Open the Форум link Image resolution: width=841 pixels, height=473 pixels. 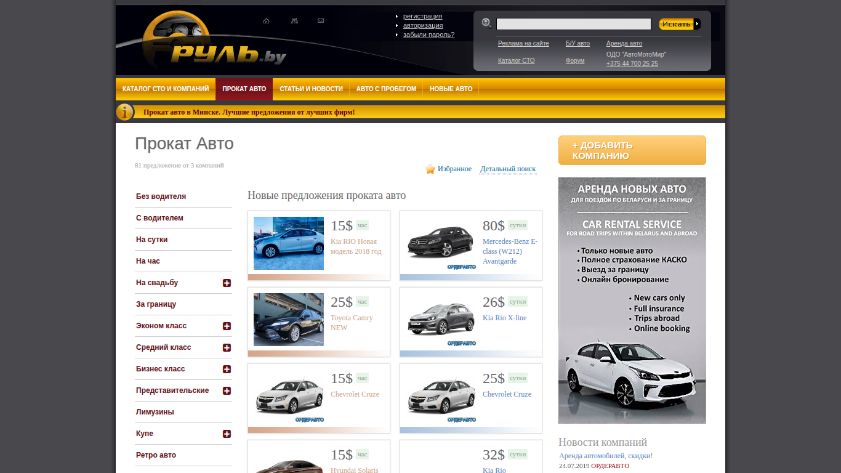575,61
